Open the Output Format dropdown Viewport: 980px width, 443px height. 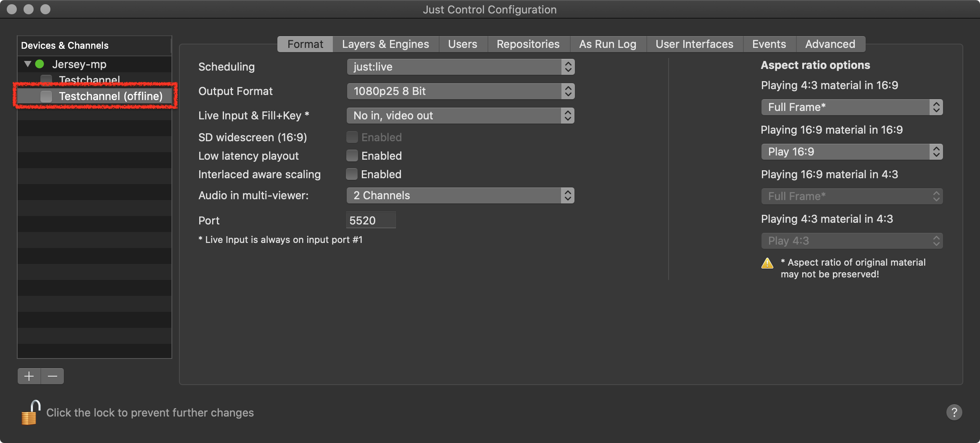coord(461,91)
